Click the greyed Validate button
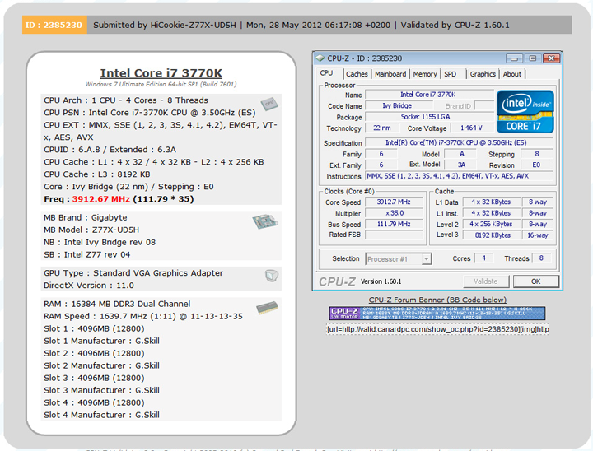593x451 pixels. [x=486, y=281]
